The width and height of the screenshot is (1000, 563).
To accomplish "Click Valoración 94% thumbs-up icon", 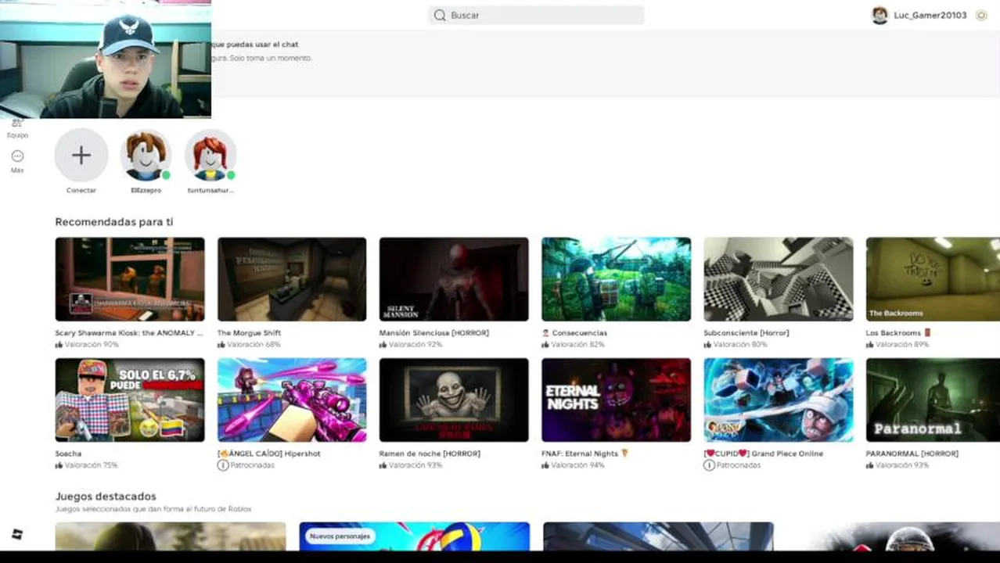I will pyautogui.click(x=545, y=465).
